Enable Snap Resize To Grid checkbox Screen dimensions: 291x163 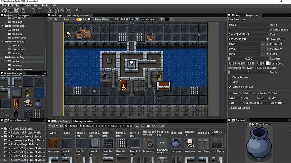(x=251, y=94)
